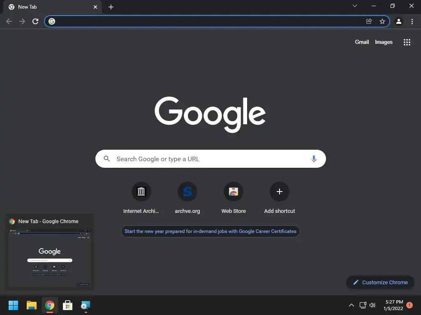This screenshot has height=315, width=421.
Task: Open the volume tray icon
Action: tap(372, 305)
